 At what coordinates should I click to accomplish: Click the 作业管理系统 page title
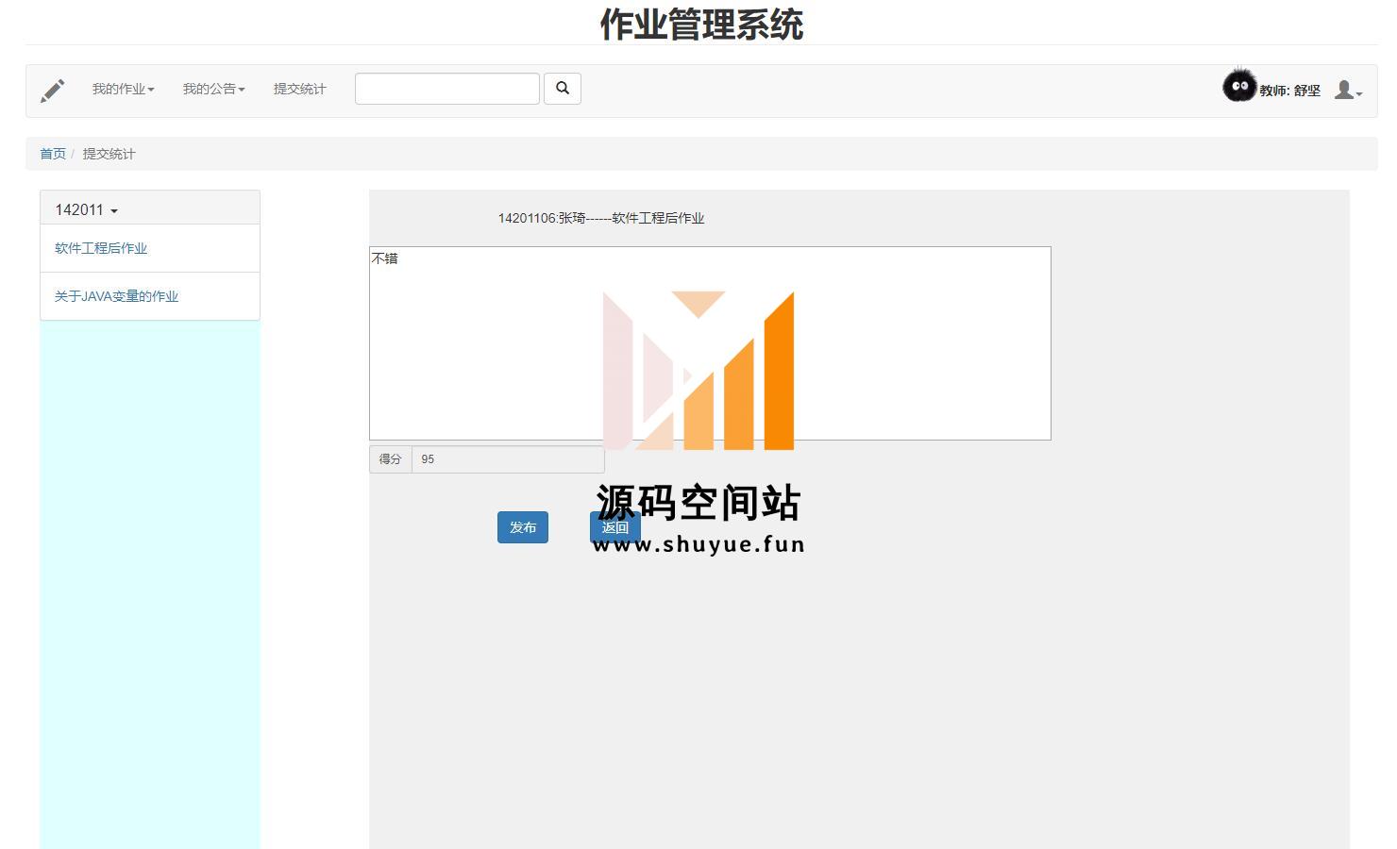click(701, 24)
